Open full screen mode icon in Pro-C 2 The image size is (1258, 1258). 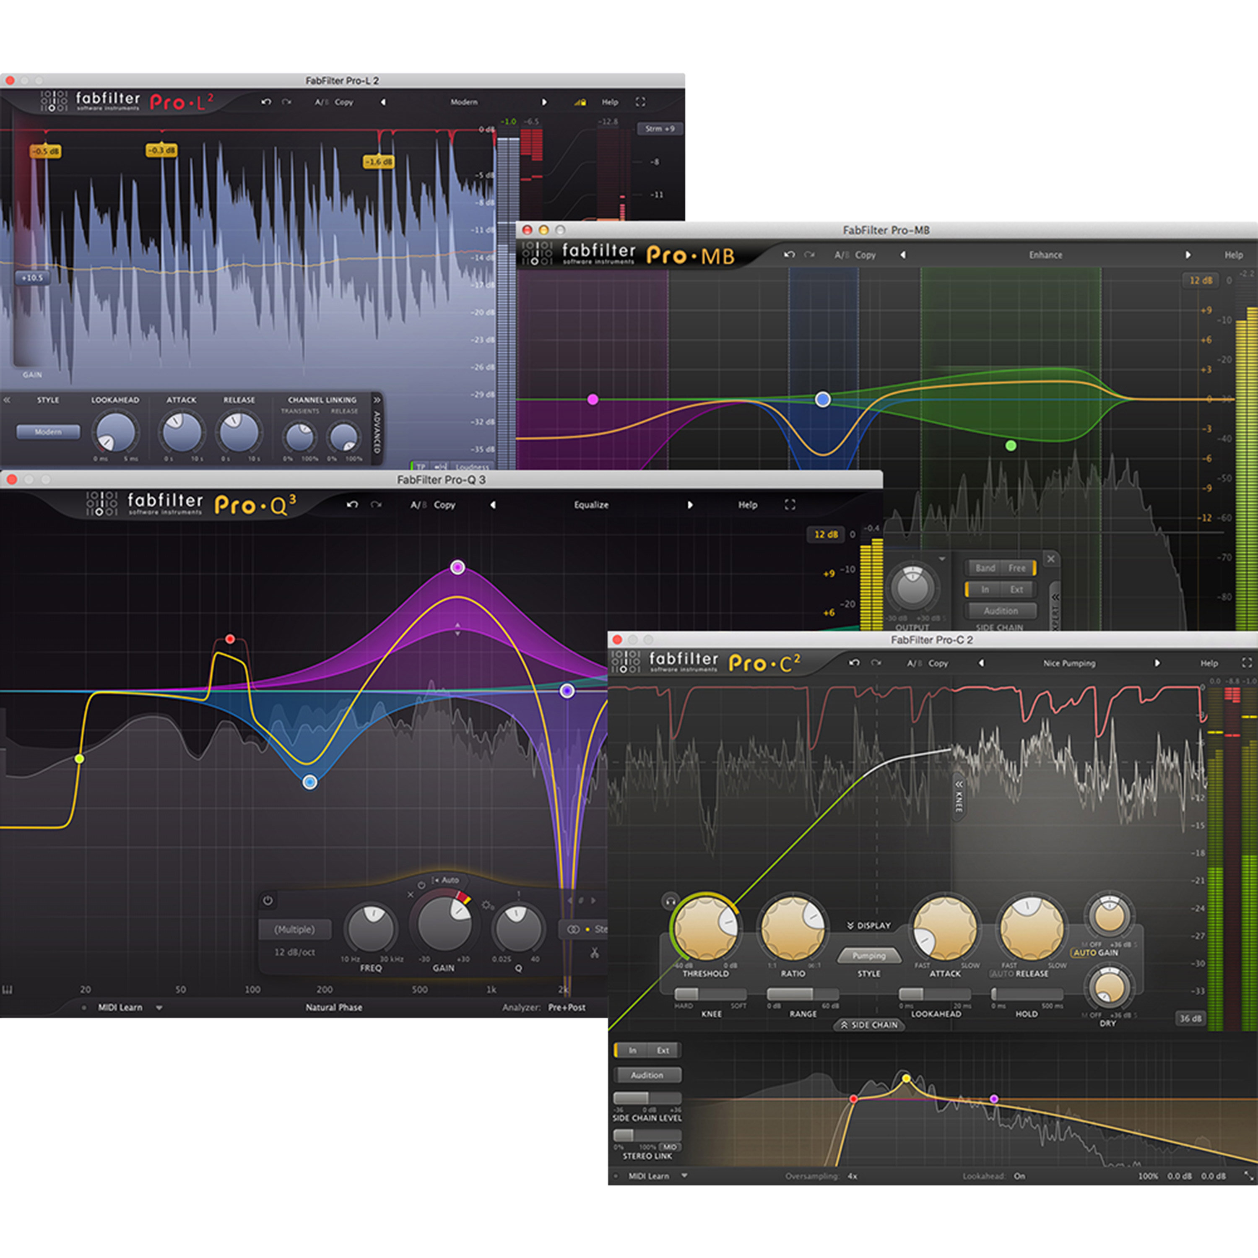coord(1246,663)
